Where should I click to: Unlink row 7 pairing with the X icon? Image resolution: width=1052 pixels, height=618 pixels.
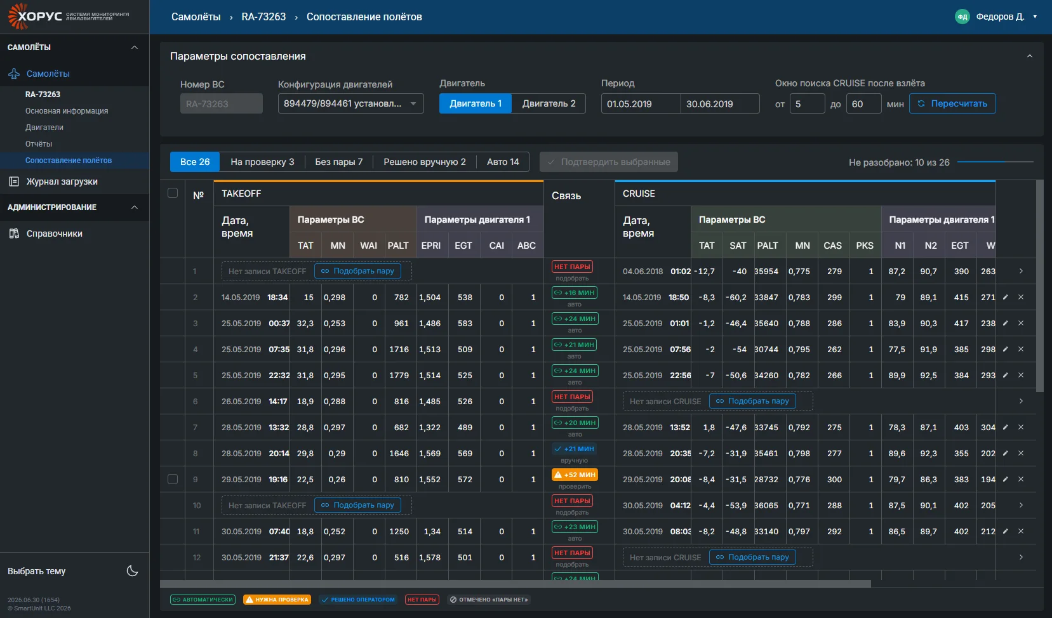pos(1021,427)
